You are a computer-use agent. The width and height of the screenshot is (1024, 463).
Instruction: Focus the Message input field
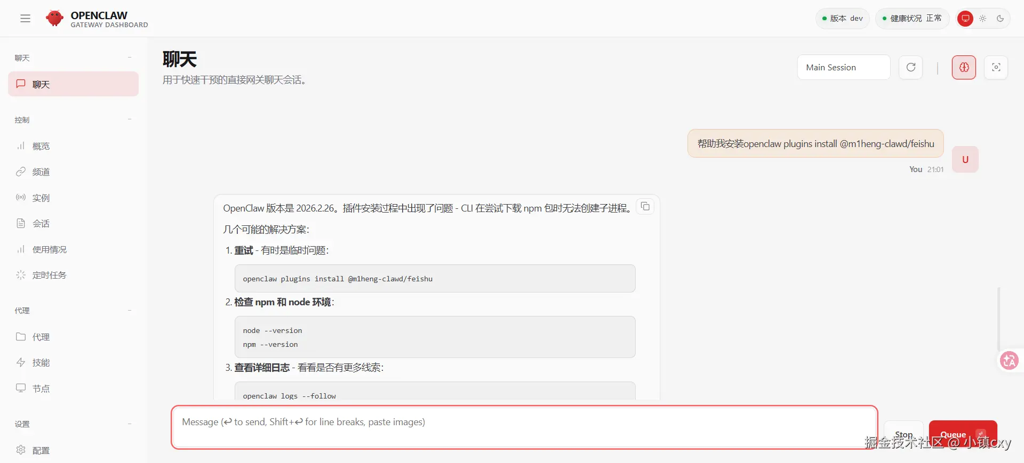[524, 427]
